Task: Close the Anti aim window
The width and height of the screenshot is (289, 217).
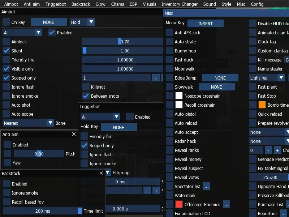Action: [74, 134]
